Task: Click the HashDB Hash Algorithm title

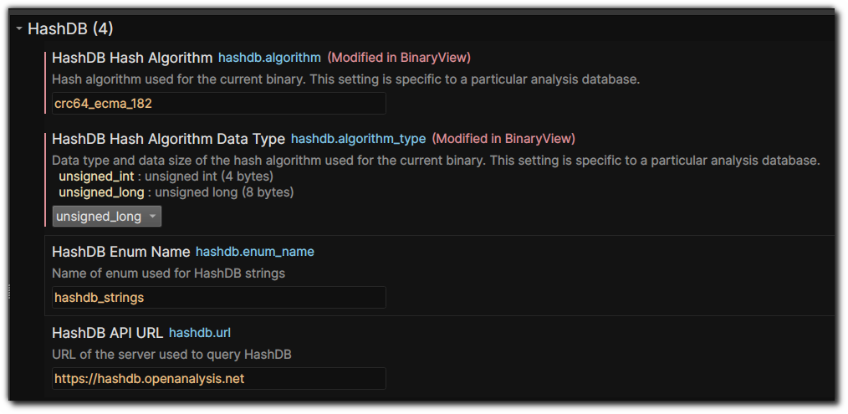Action: click(132, 58)
